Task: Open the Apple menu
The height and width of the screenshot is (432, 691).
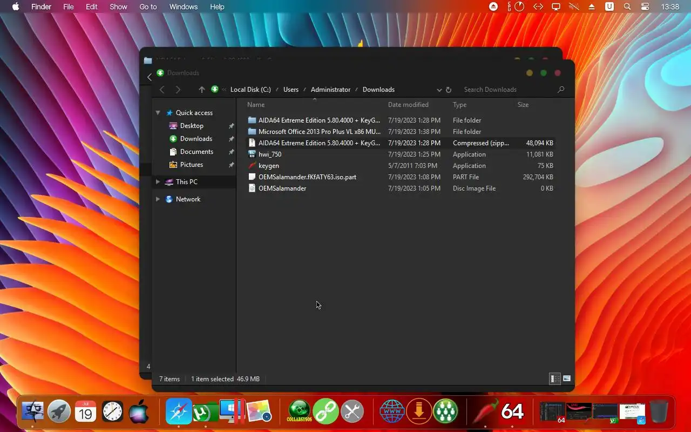Action: [x=15, y=6]
